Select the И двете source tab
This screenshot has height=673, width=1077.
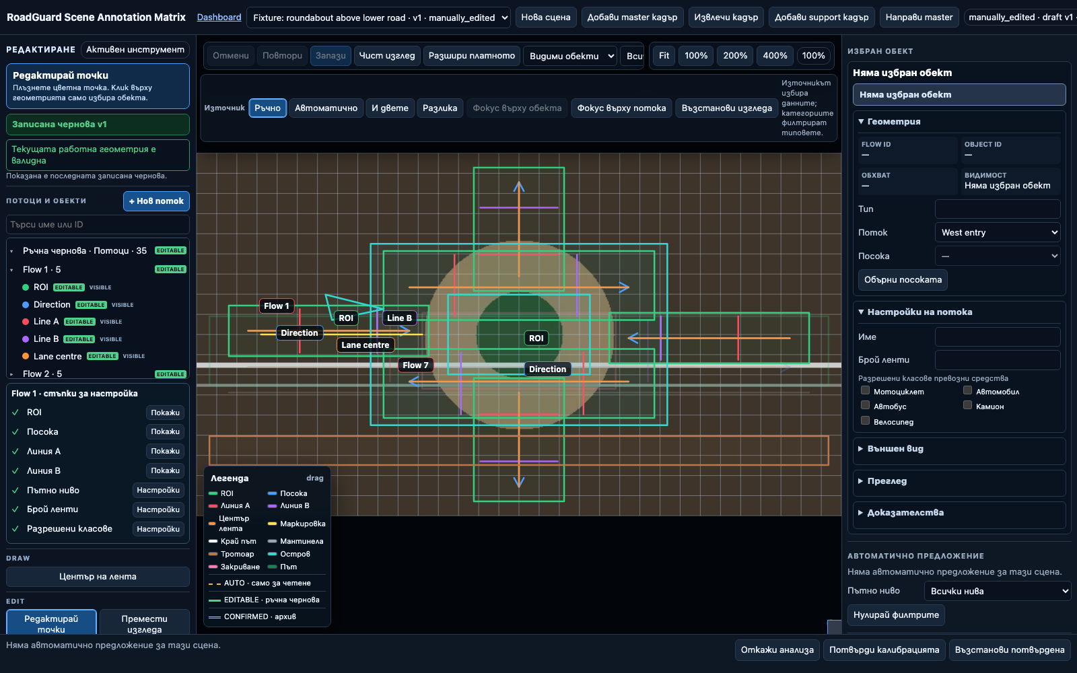click(390, 108)
